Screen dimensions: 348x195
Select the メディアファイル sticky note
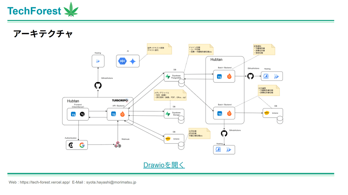[x=170, y=95]
